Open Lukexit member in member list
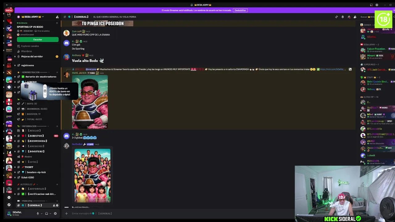The width and height of the screenshot is (395, 222). 377,155
